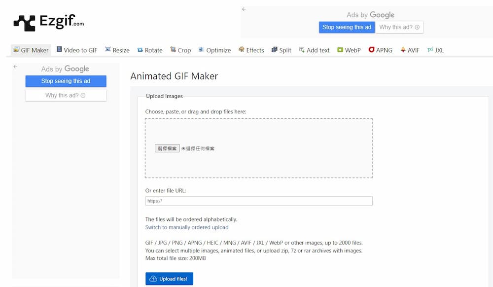Open the GIF Maker menu label
The image size is (493, 287).
click(35, 50)
